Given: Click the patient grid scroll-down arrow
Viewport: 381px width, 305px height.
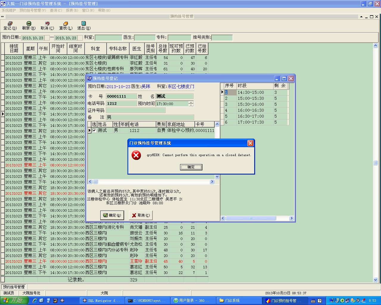Looking at the screenshot, I should (x=217, y=177).
